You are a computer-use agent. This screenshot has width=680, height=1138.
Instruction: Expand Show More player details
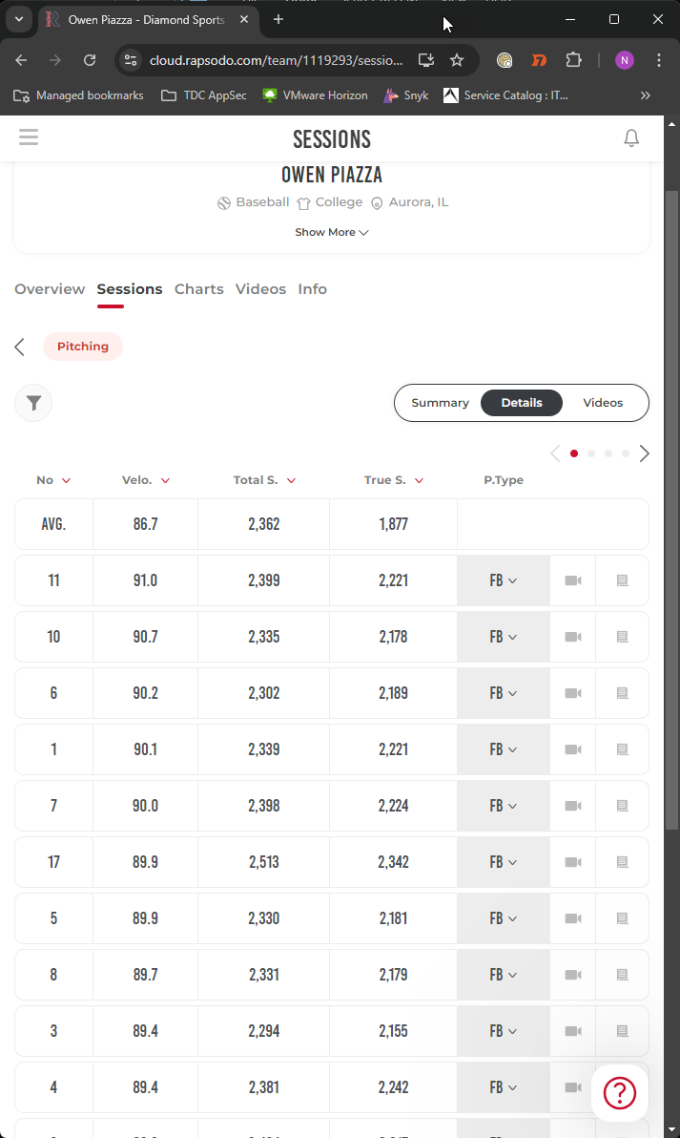pos(331,232)
